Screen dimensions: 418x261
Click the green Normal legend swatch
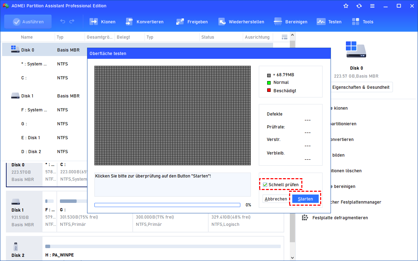269,82
